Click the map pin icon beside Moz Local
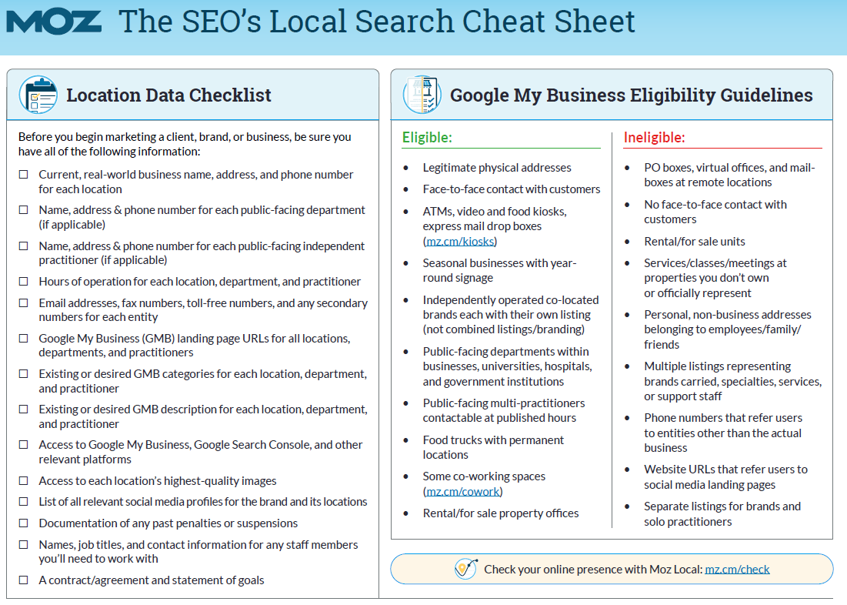Image resolution: width=847 pixels, height=605 pixels. pos(465,569)
